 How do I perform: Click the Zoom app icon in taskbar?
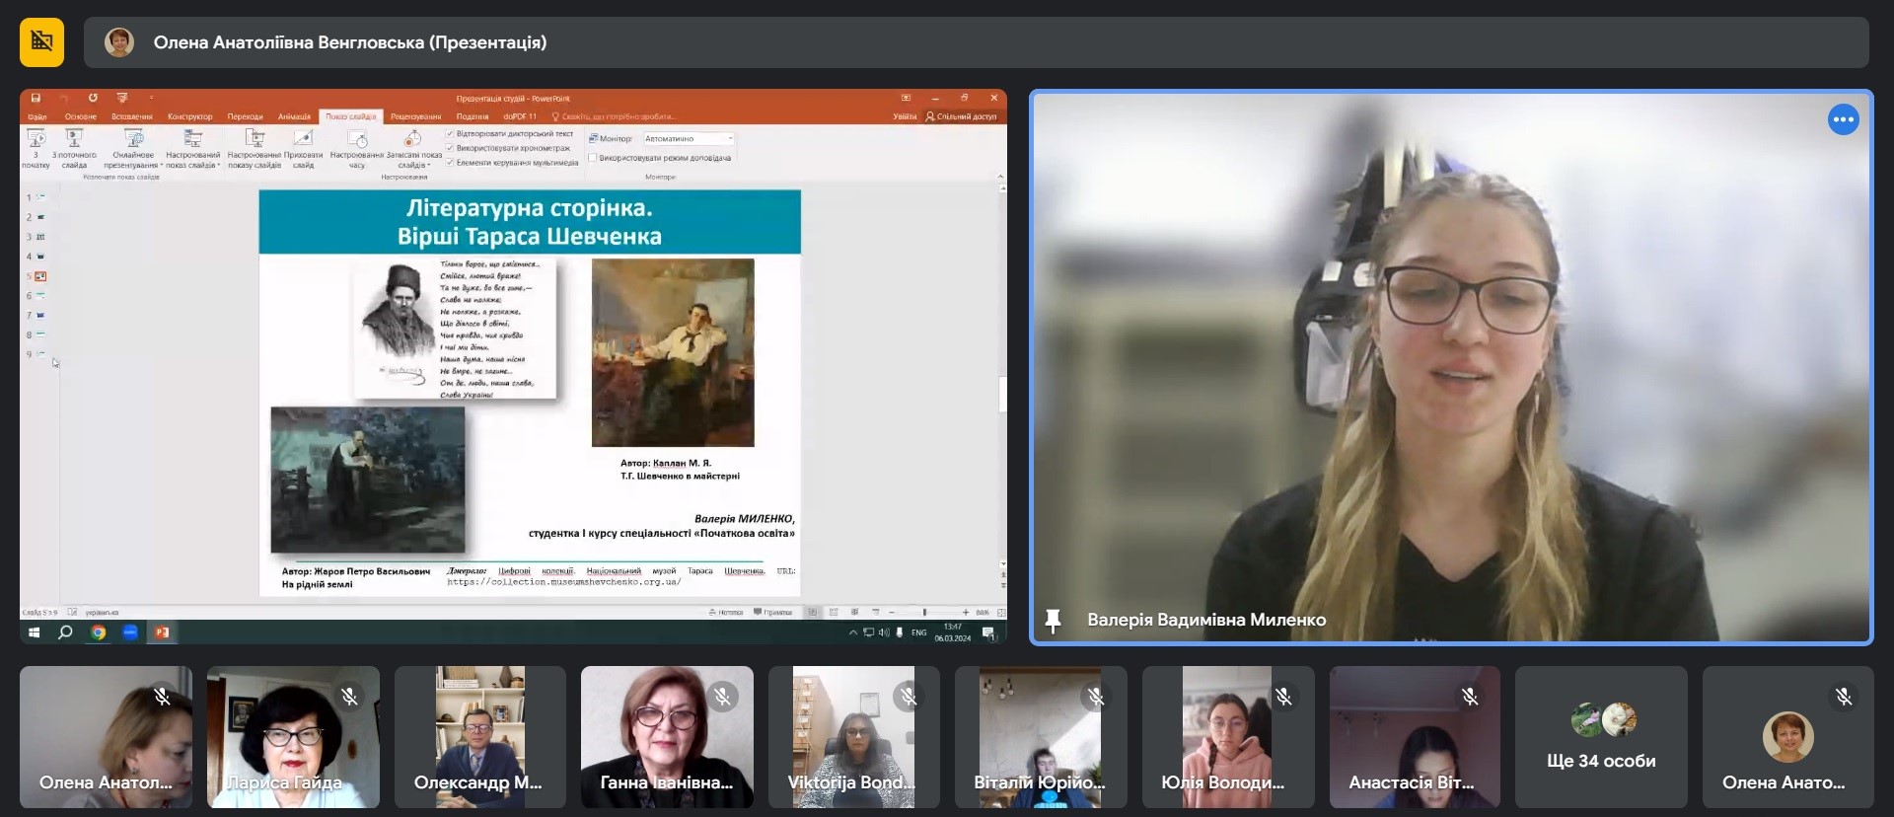pyautogui.click(x=130, y=632)
